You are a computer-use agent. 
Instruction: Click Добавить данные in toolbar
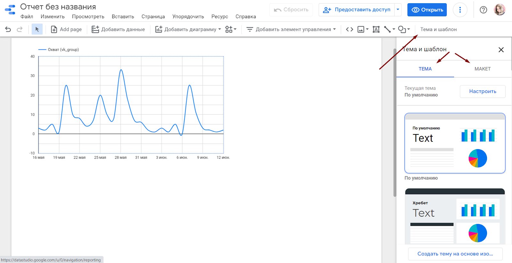coord(118,29)
